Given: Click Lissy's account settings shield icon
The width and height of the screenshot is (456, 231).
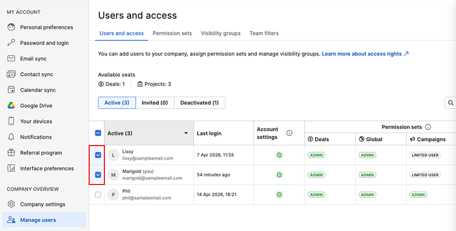Looking at the screenshot, I should (x=279, y=155).
